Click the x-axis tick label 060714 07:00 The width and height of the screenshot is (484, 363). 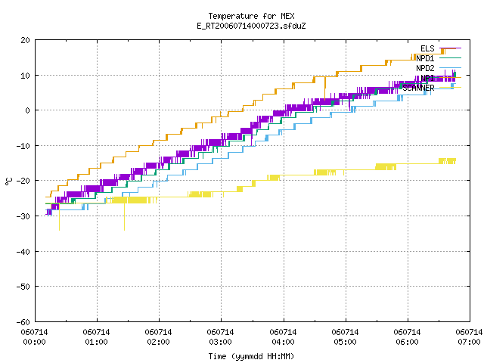469,337
